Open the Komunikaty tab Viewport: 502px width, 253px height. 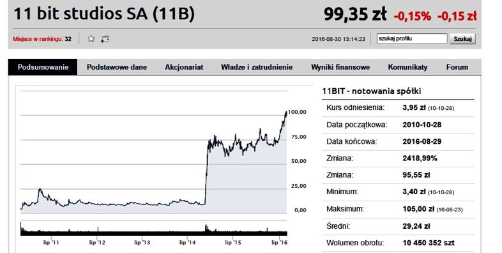pos(407,67)
